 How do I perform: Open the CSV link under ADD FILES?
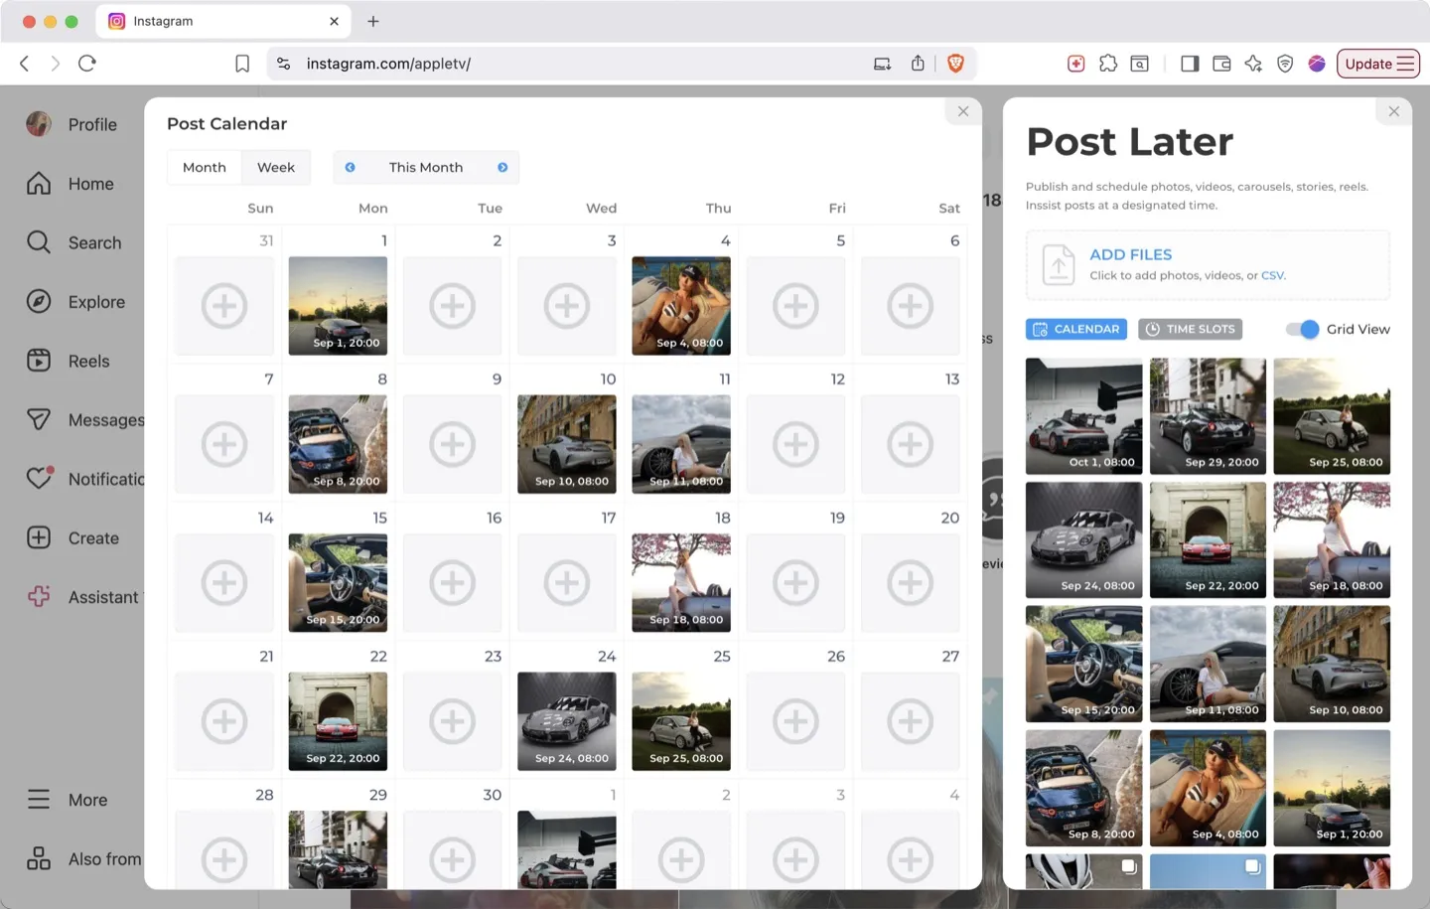1272,275
